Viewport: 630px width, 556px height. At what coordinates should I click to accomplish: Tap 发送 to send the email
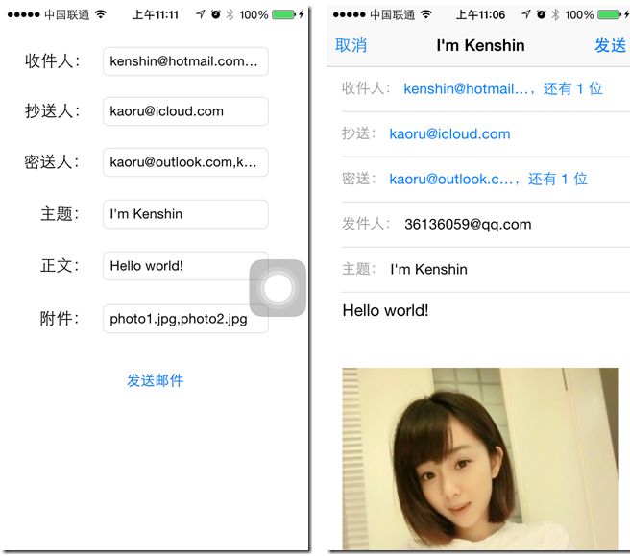click(611, 45)
